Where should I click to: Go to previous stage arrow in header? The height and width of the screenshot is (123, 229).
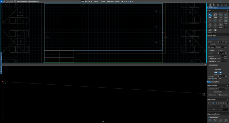[x=208, y=8]
